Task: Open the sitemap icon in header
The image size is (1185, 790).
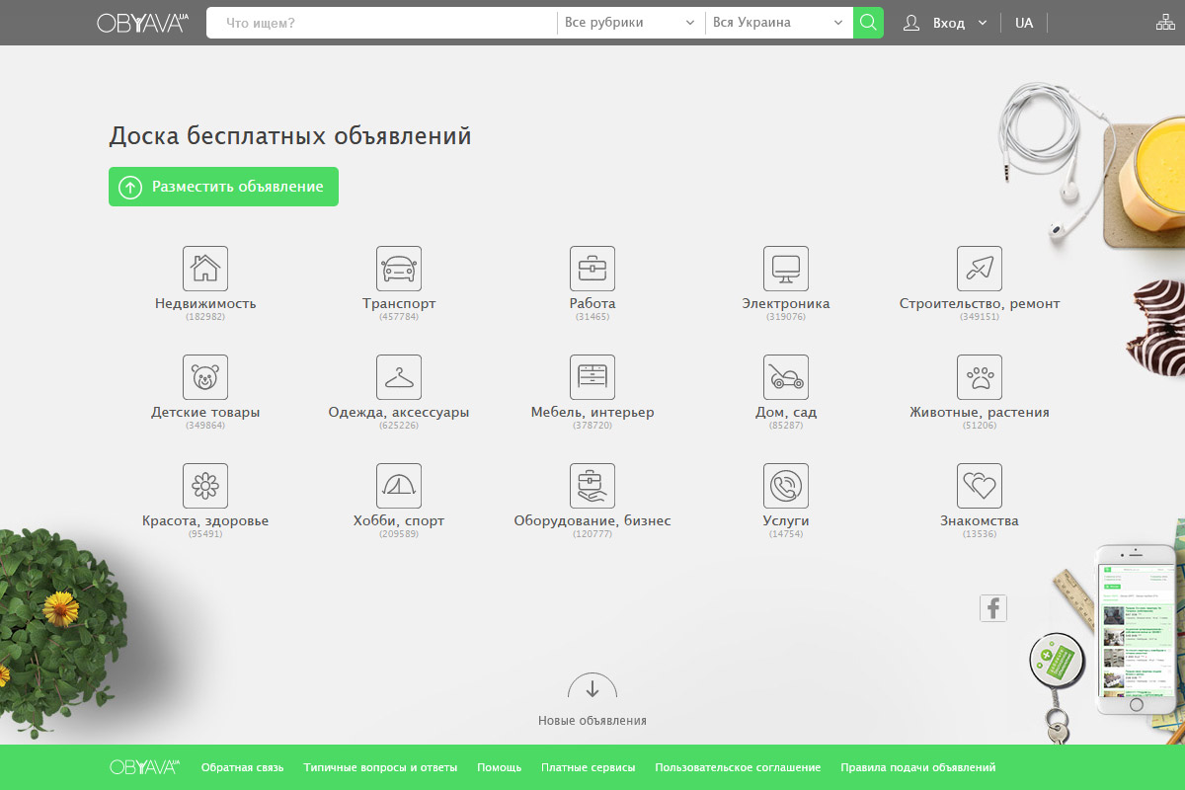Action: [1165, 23]
